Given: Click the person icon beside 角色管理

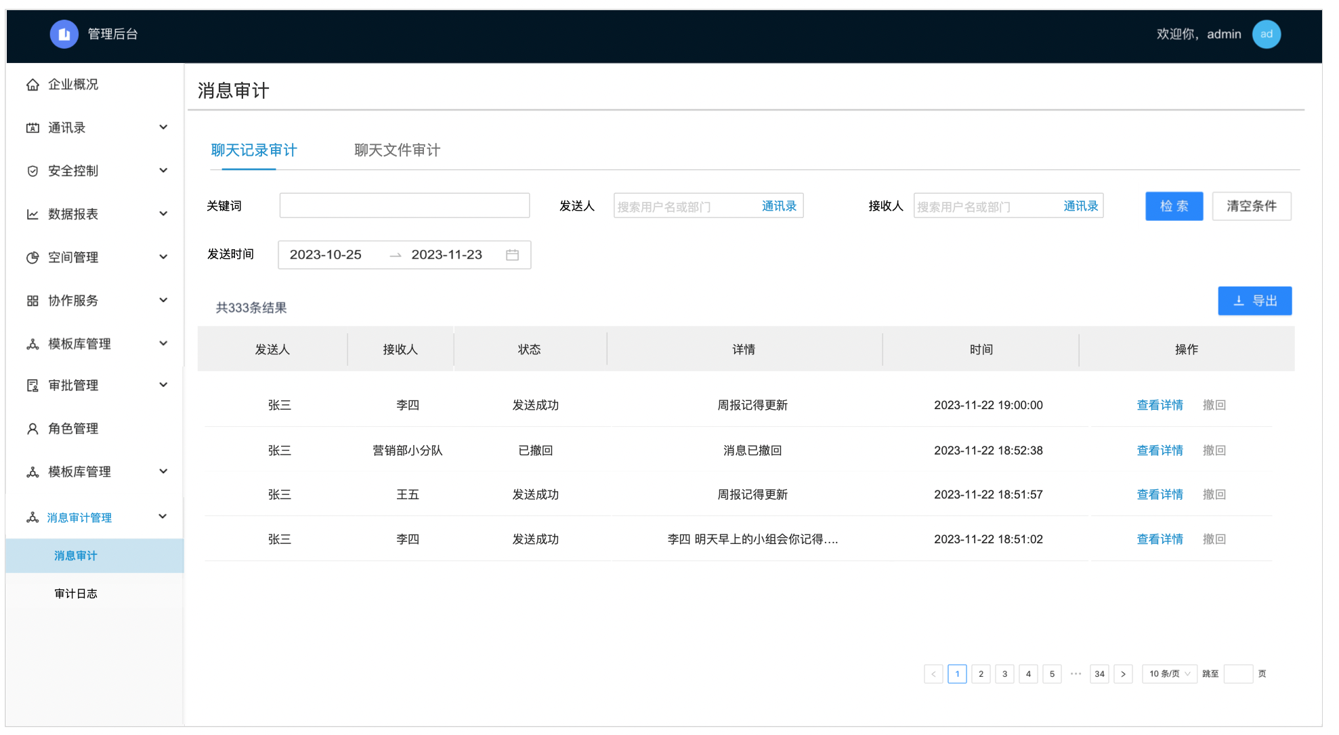Looking at the screenshot, I should point(33,429).
